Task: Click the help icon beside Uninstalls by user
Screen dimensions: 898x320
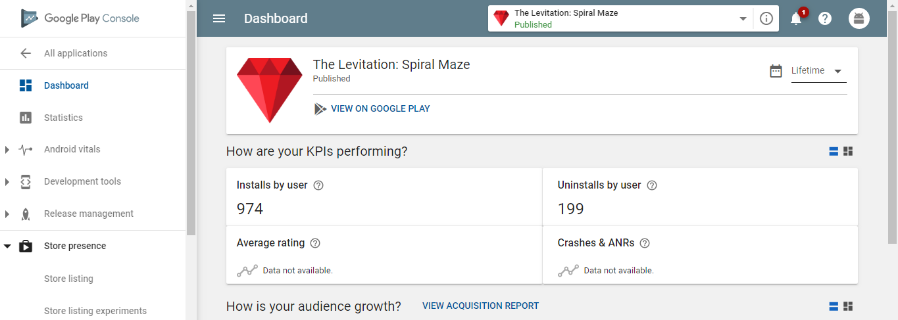Action: (652, 185)
